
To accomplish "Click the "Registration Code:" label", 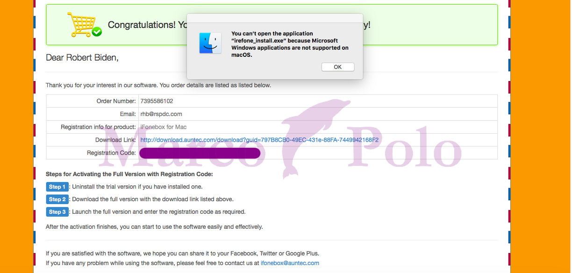I will (x=111, y=153).
